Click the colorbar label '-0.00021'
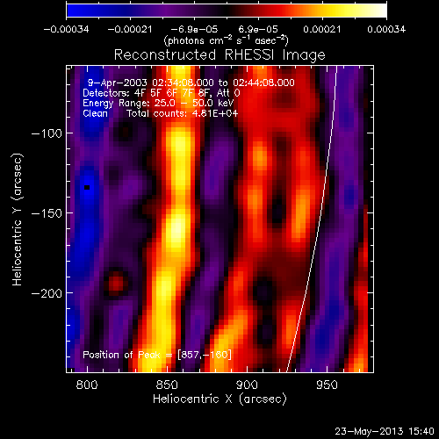The width and height of the screenshot is (439, 439). point(130,29)
